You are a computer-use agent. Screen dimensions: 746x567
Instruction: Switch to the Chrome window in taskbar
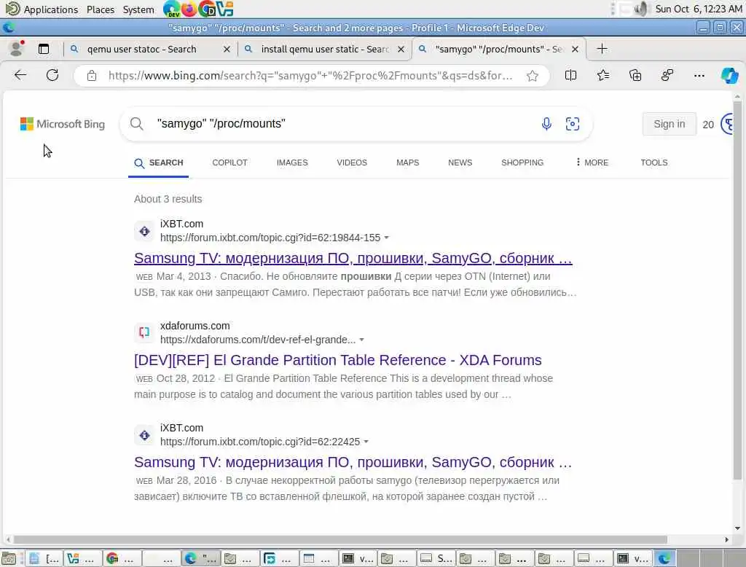click(122, 558)
